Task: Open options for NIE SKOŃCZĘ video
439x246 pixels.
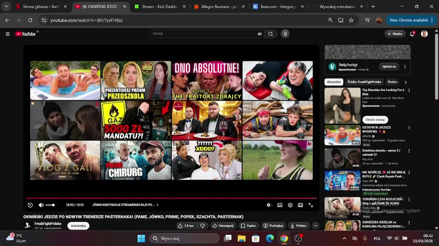Action: [409, 173]
